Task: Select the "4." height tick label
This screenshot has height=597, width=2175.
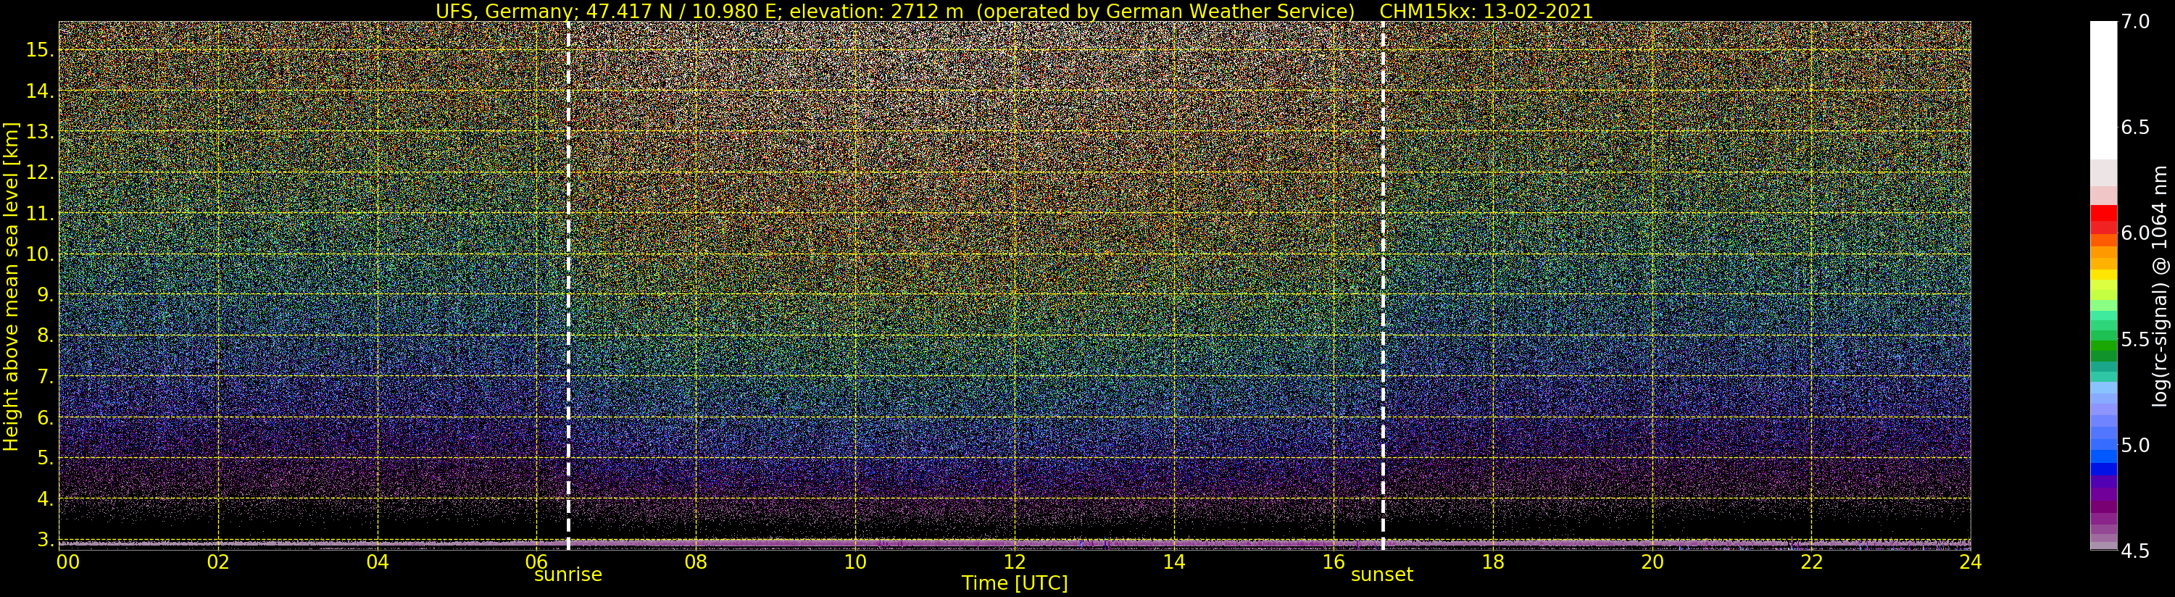Action: point(46,499)
